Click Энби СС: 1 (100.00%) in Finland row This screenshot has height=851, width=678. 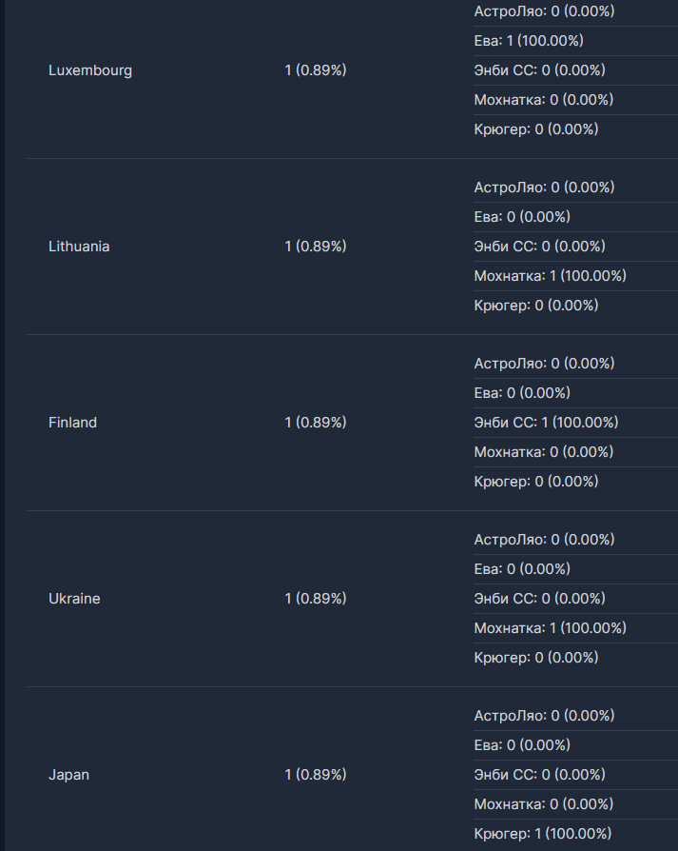(x=546, y=423)
